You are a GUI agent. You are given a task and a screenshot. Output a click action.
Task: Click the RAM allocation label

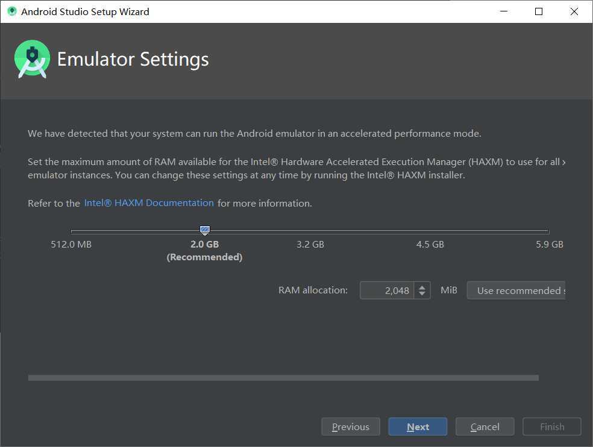click(x=313, y=290)
